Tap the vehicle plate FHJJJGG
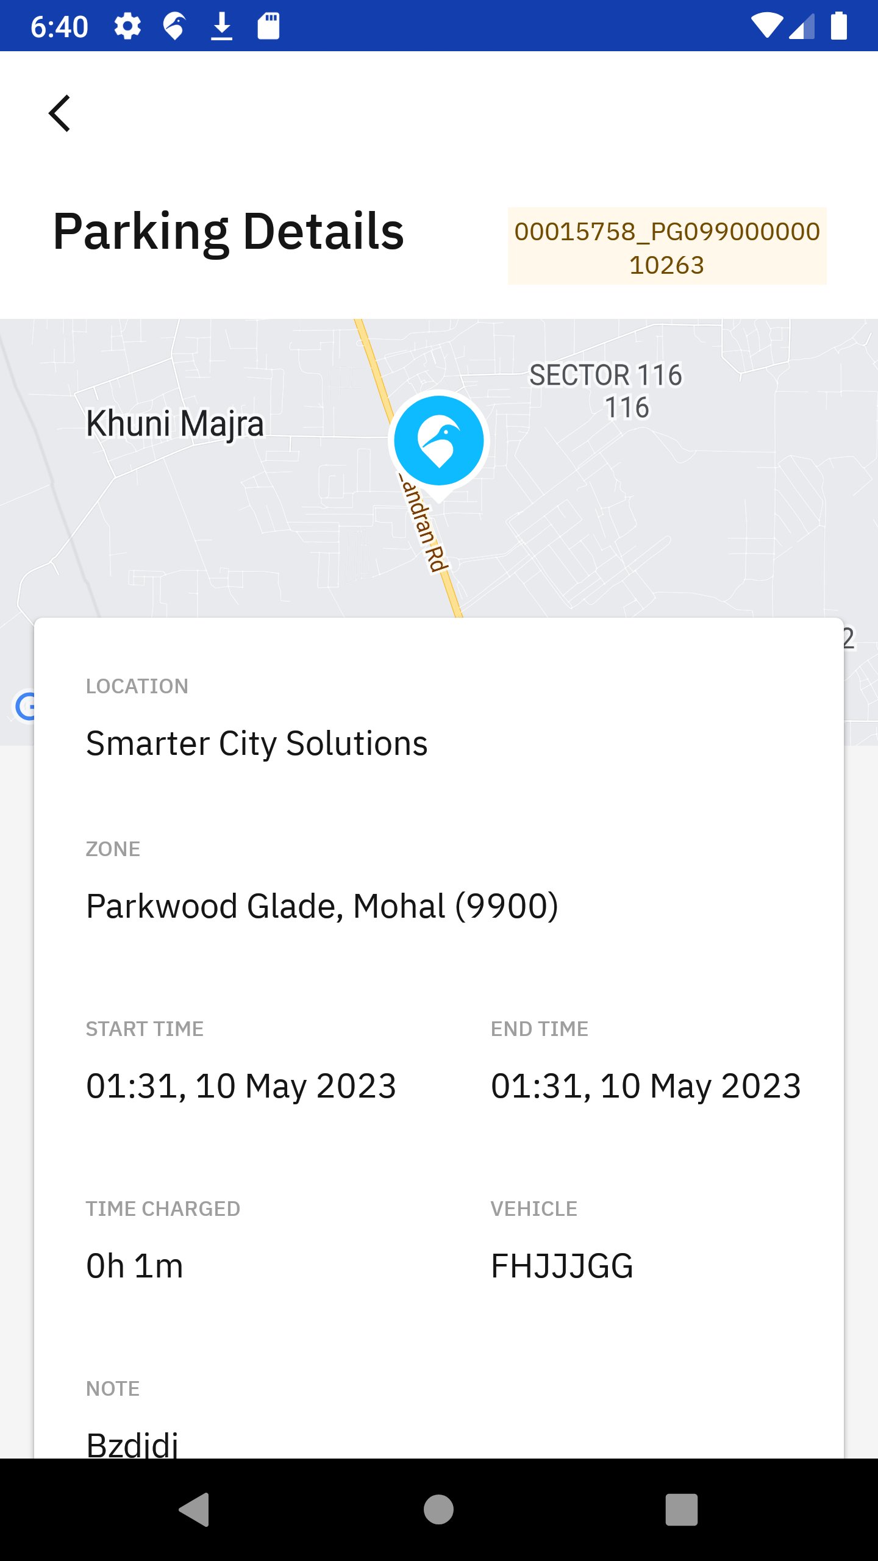 click(x=562, y=1266)
